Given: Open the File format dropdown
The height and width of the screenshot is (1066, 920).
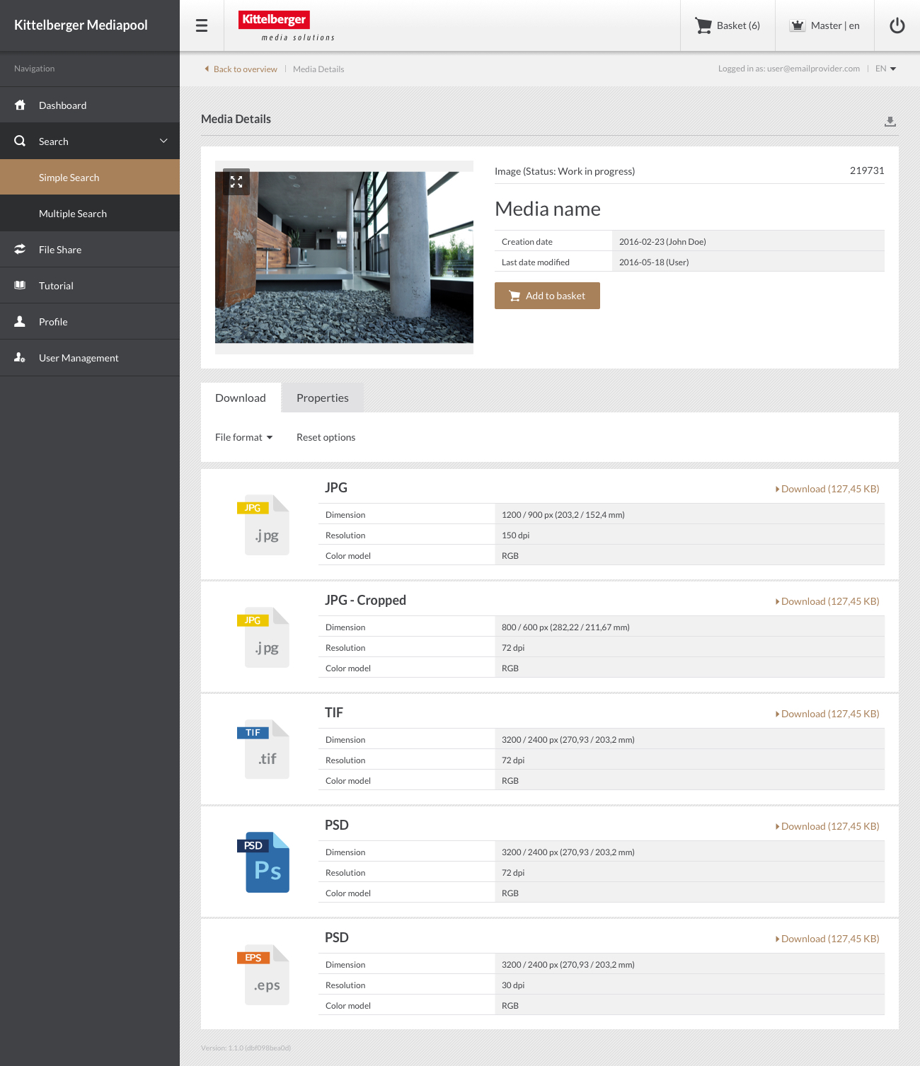Looking at the screenshot, I should click(x=243, y=437).
